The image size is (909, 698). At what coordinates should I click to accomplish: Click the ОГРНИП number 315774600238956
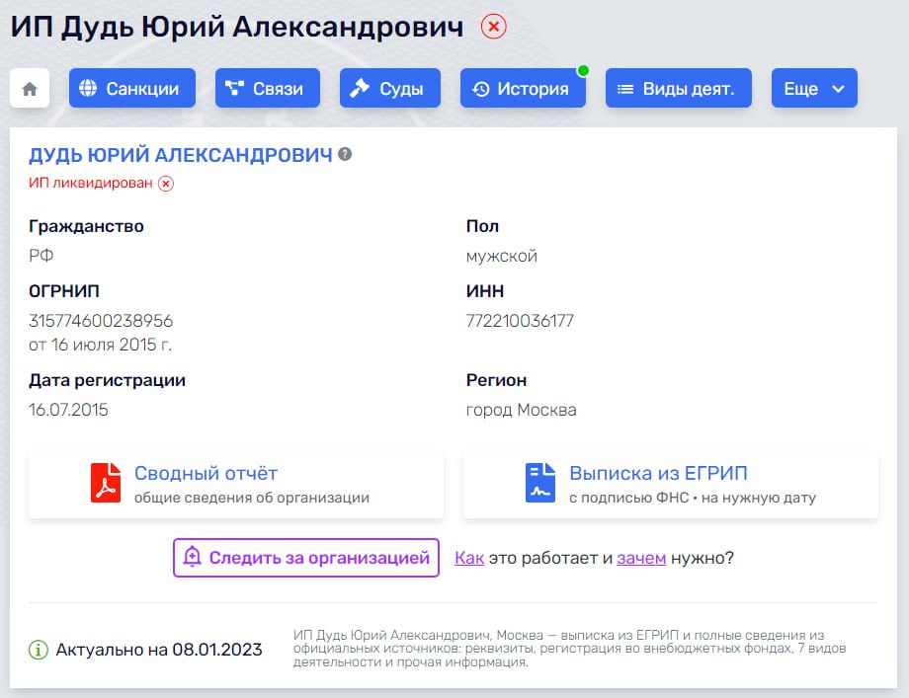pyautogui.click(x=101, y=320)
